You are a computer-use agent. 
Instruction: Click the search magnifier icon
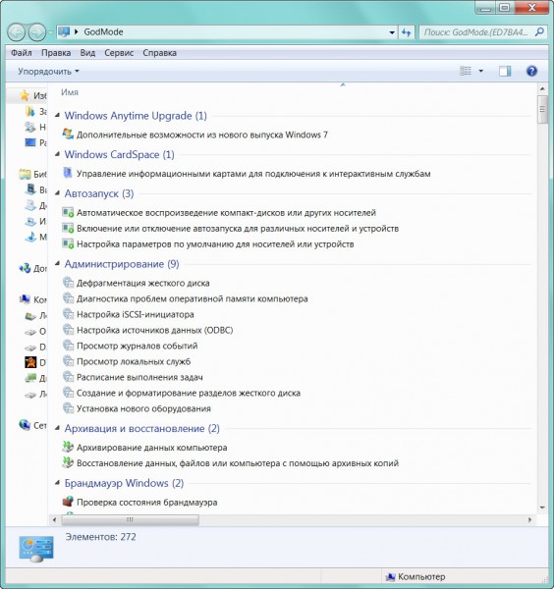coord(539,32)
